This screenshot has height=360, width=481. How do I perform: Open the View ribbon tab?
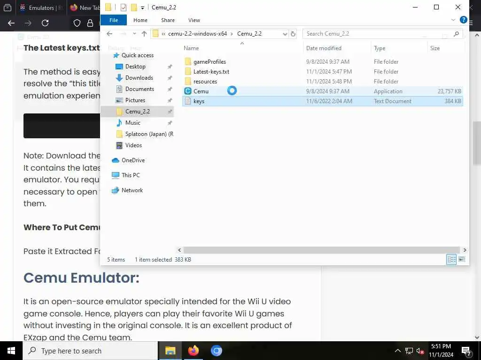194,20
